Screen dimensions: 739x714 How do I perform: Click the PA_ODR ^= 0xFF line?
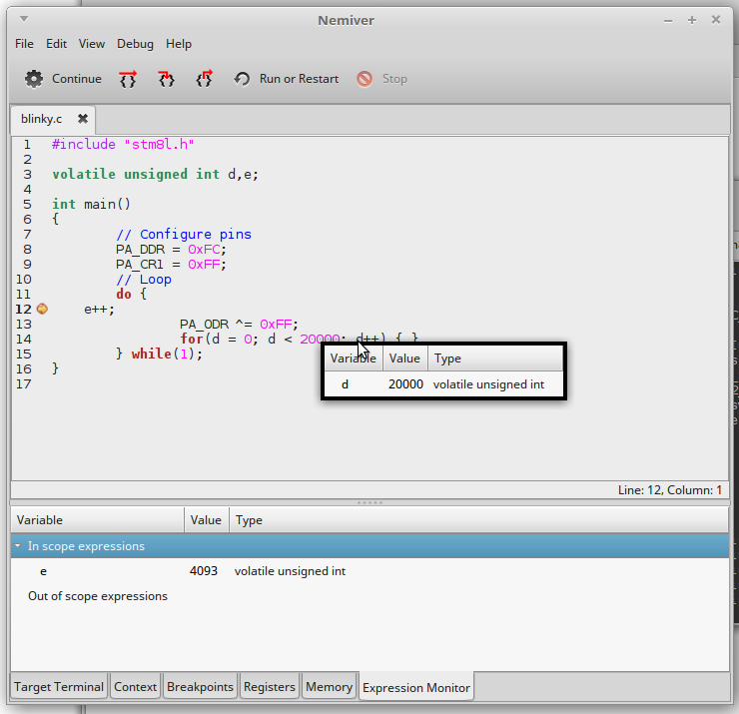pyautogui.click(x=239, y=325)
